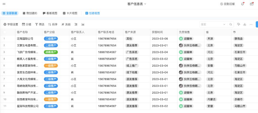Click the 融创房地产开发 customer name cell

[x=29, y=93]
